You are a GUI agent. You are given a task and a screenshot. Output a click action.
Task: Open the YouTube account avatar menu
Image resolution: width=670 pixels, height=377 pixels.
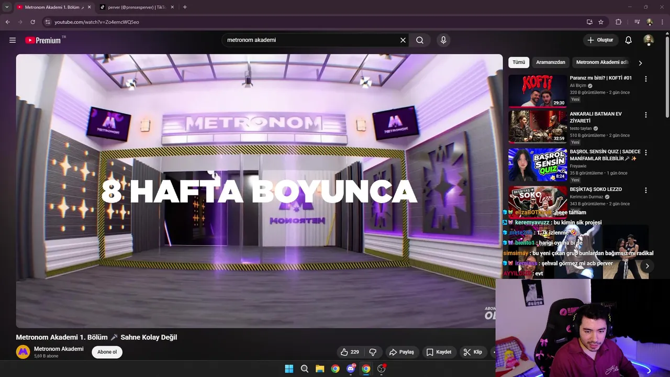coord(649,40)
